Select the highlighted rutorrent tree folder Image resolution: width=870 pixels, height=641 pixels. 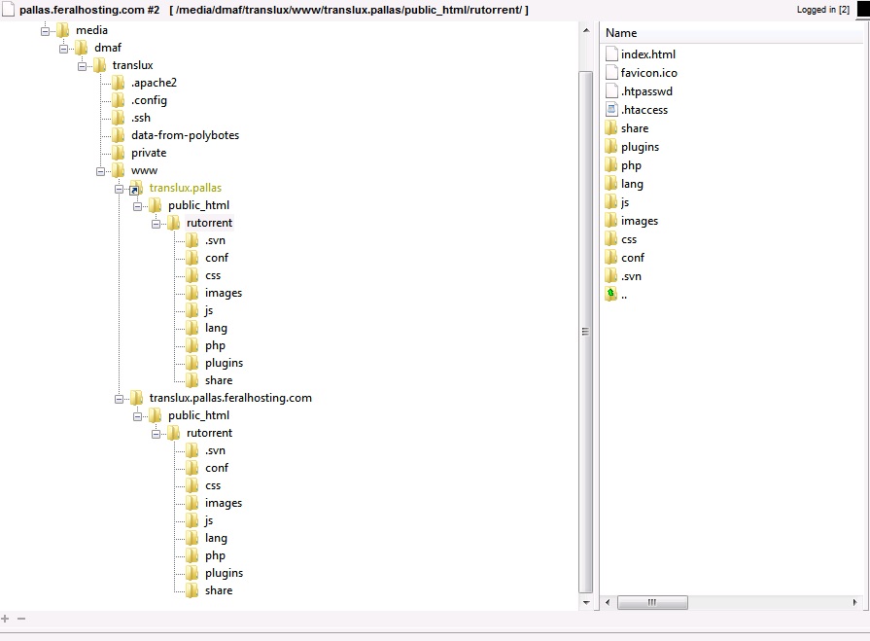[209, 223]
